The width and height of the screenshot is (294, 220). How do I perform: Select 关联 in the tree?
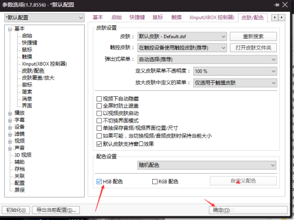(19, 176)
